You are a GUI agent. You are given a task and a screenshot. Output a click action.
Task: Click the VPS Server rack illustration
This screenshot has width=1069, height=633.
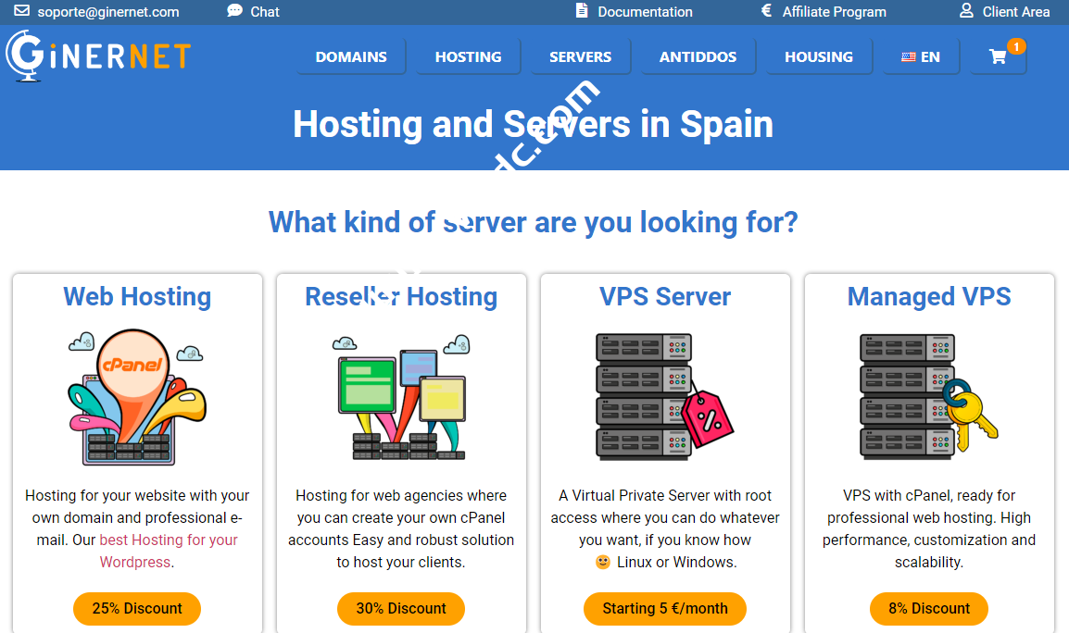tap(665, 396)
